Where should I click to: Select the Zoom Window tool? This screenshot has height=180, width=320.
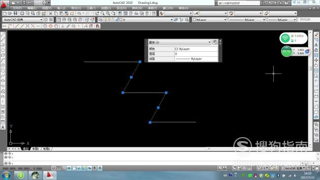click(x=108, y=13)
